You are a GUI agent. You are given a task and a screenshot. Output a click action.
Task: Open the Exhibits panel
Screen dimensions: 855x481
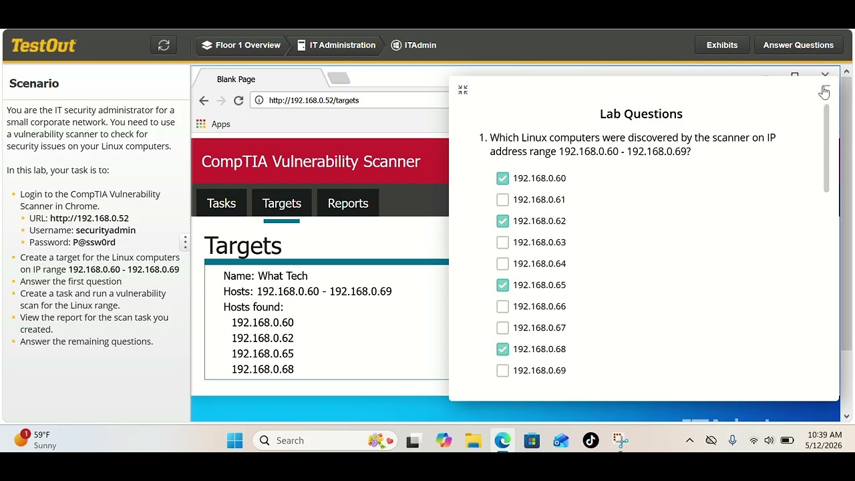pyautogui.click(x=722, y=45)
